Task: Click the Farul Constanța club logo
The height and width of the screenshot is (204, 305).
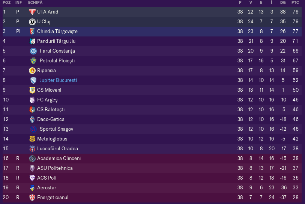Action: [33, 51]
